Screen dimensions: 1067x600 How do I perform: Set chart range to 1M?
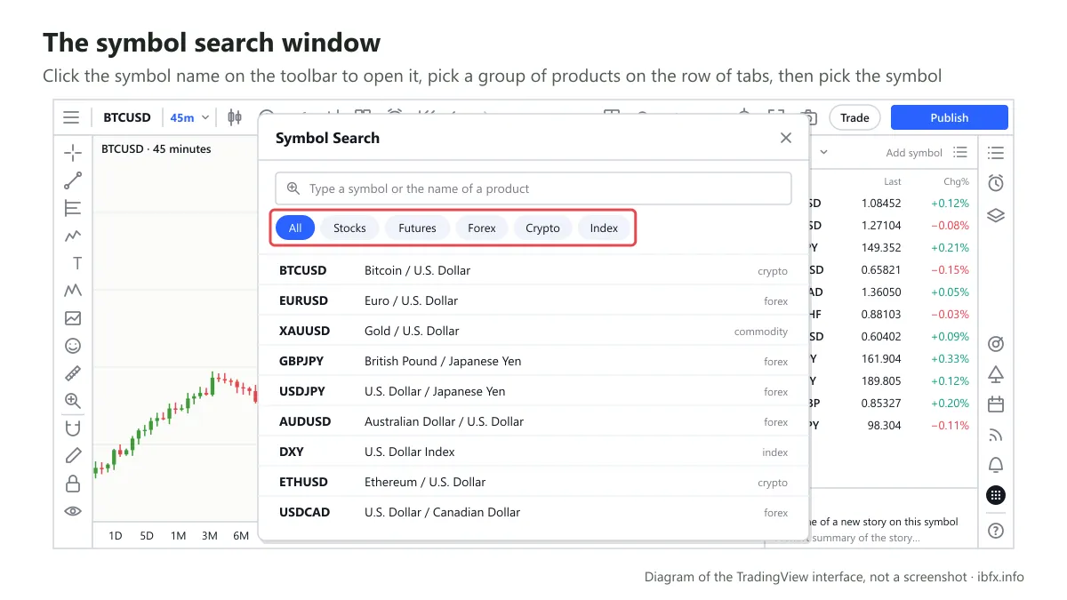pyautogui.click(x=178, y=535)
